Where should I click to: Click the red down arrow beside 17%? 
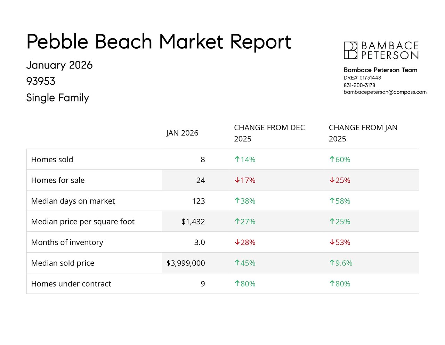237,180
